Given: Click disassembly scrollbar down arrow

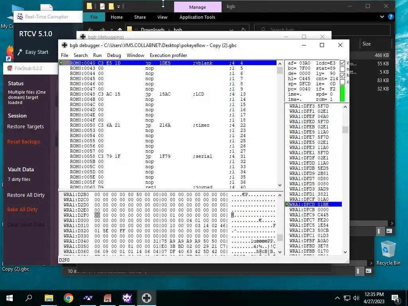Looking at the screenshot, I should tap(280, 185).
